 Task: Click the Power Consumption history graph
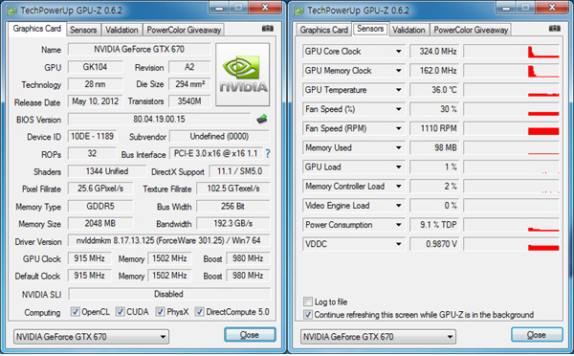512,225
